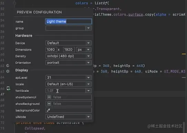The width and height of the screenshot is (187, 133).
Task: Click the editor vertical scrollbar
Action: 184,127
